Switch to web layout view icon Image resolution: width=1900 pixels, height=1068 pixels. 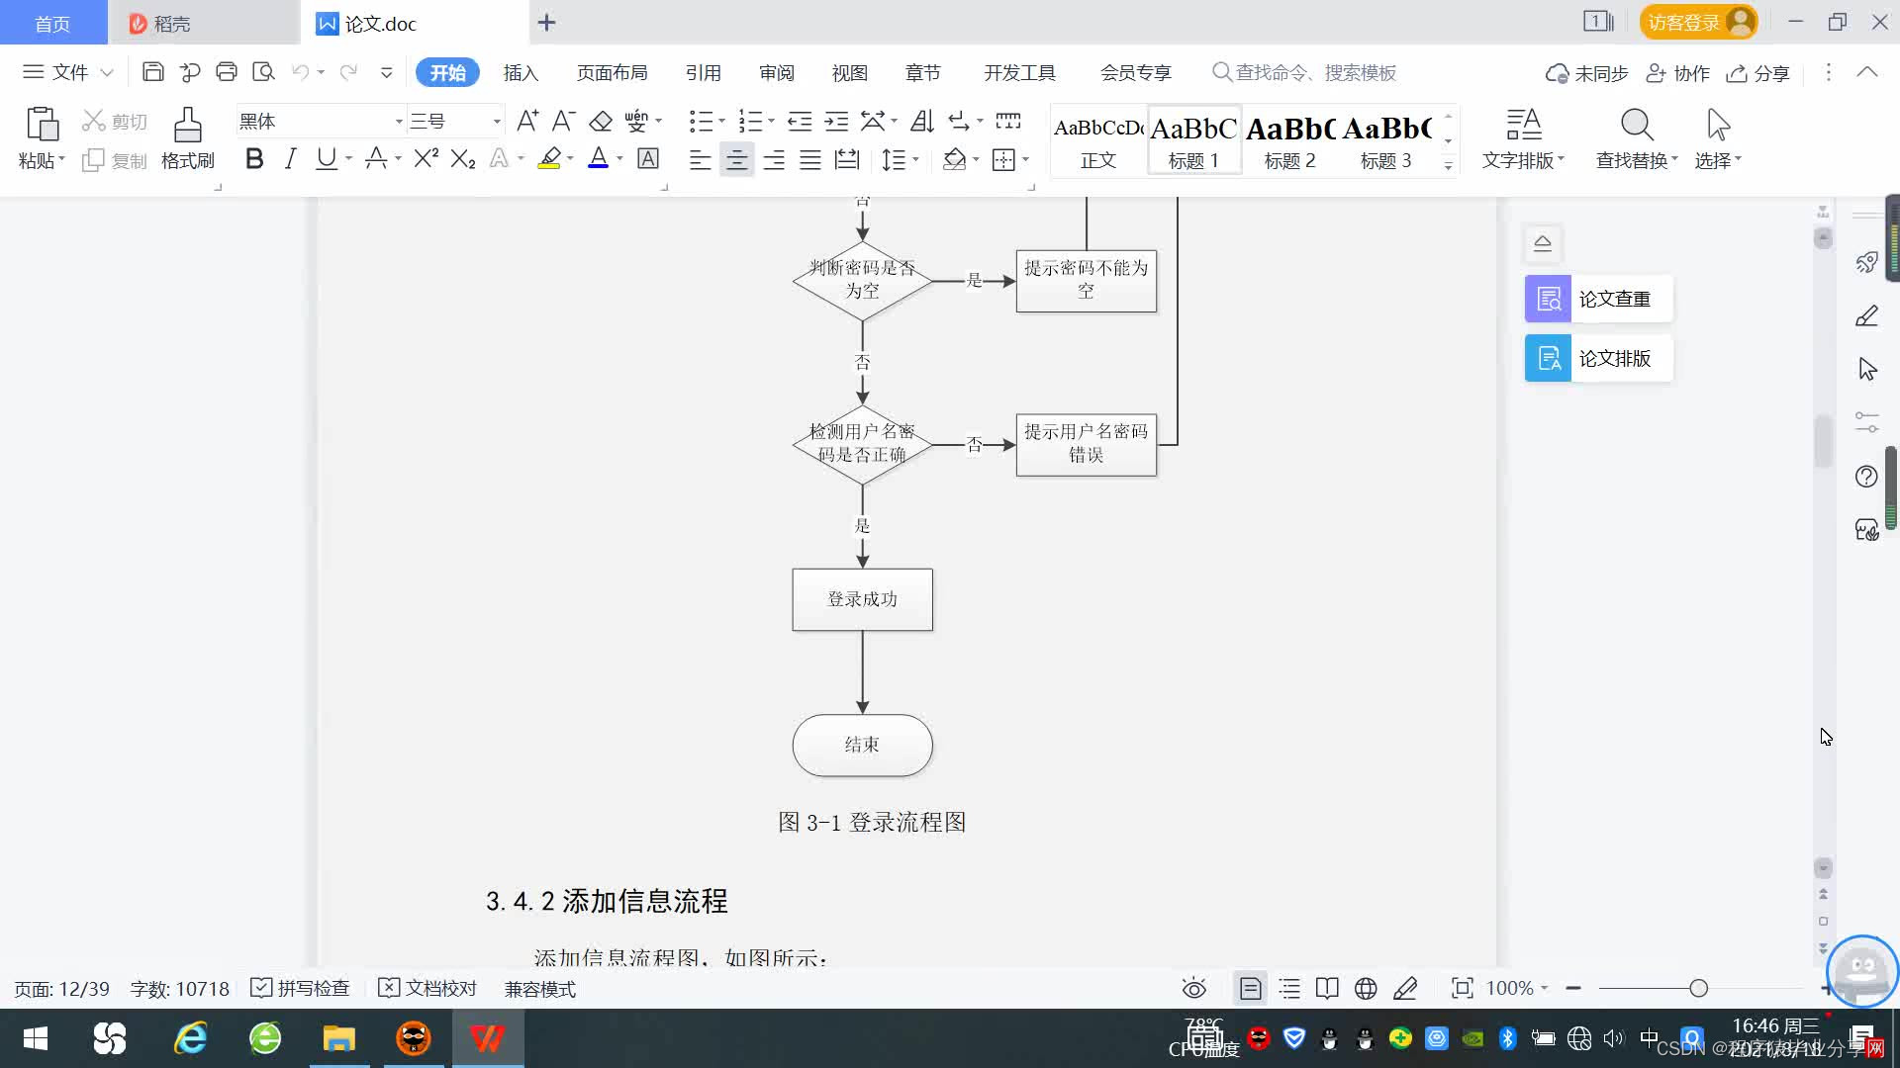[1366, 988]
